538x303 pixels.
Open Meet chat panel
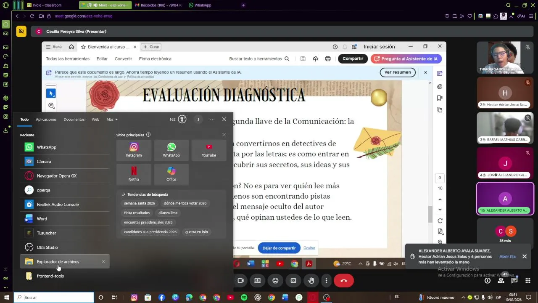point(514,281)
